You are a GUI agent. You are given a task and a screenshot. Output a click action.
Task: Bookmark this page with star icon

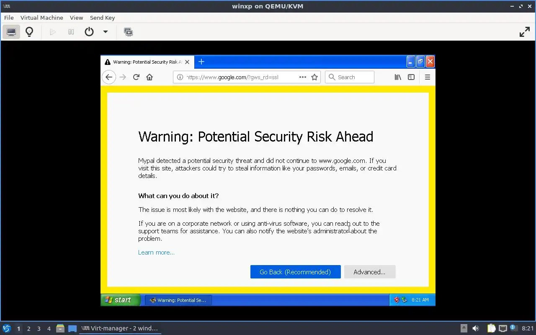click(x=314, y=77)
